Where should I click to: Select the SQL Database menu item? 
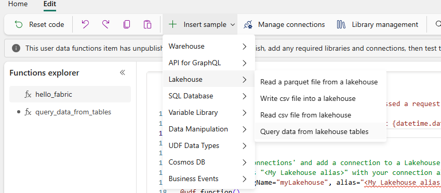[x=209, y=96]
